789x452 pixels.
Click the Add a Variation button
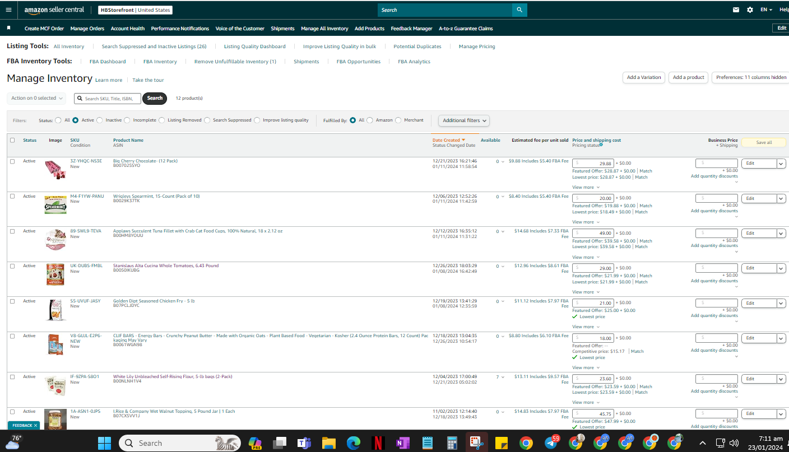644,77
